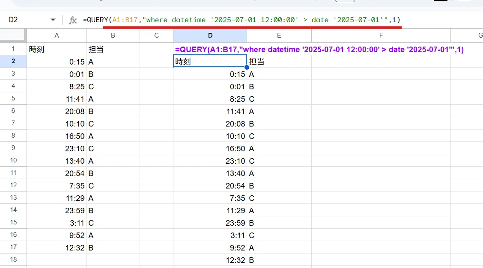This screenshot has height=268, width=483.
Task: Click cell D12 showing 20:54
Action: coord(210,186)
